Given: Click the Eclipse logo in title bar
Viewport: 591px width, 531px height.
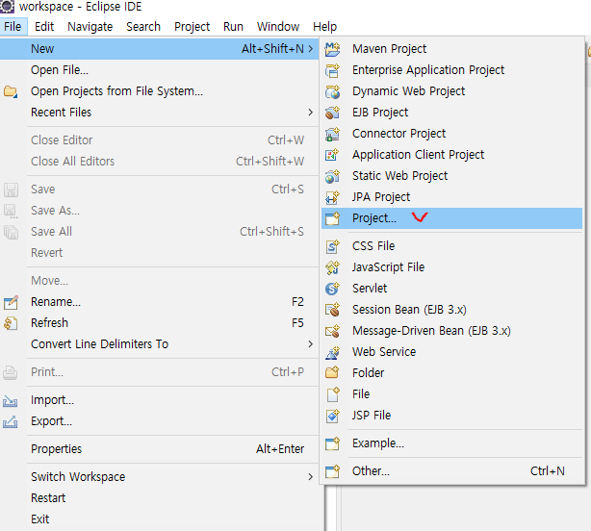Looking at the screenshot, I should point(7,7).
